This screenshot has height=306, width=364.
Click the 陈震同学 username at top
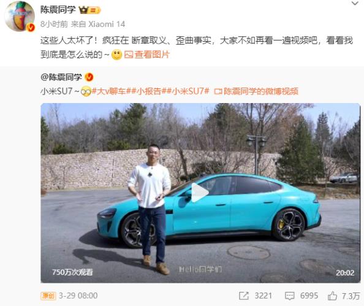(x=58, y=10)
